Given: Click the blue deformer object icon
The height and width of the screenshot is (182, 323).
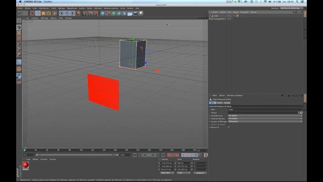Looking at the screenshot, I should click(x=124, y=13).
